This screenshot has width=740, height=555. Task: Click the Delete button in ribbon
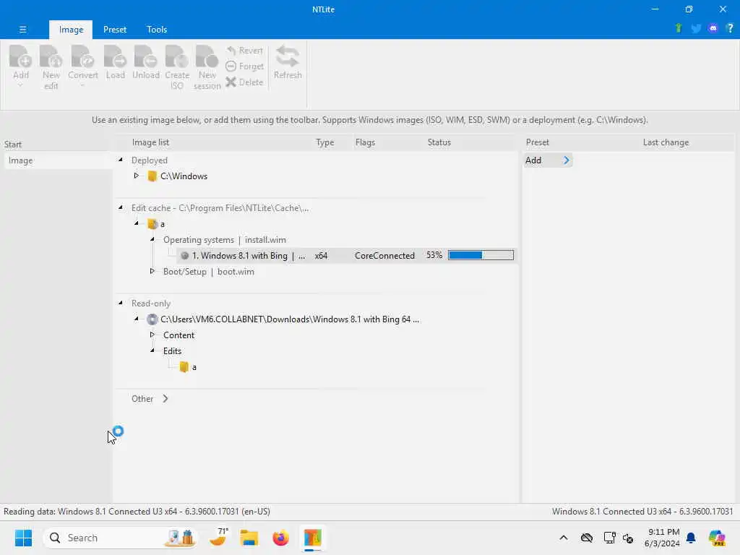(x=244, y=82)
